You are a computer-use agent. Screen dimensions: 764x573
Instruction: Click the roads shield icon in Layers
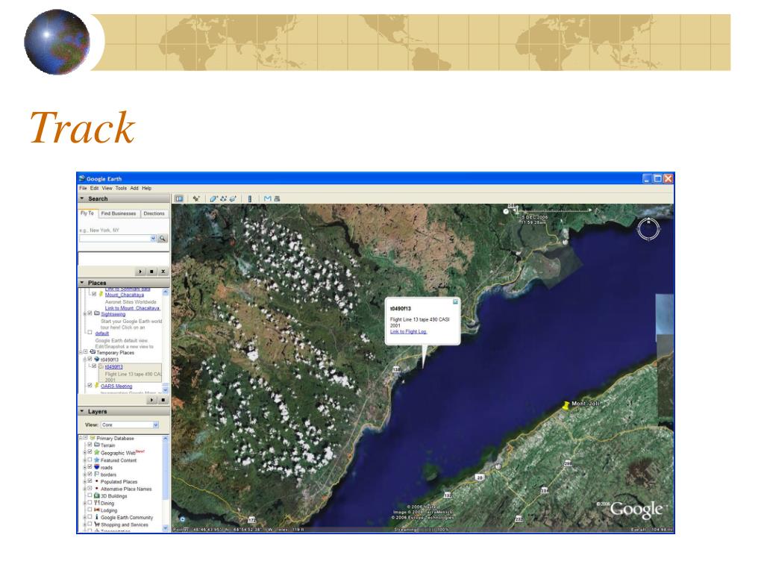pos(96,467)
